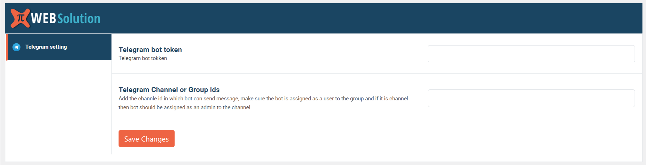Click the divider line above Save Changes
Viewport: 646px width, 165px height.
[377, 123]
